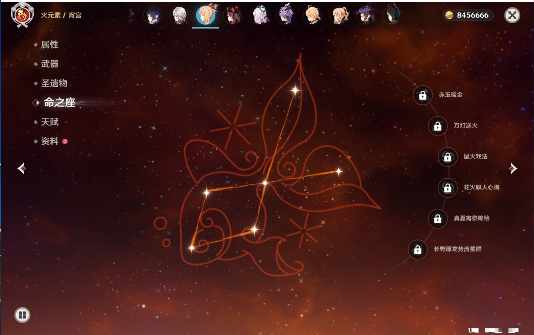Open the grid menu button
The image size is (534, 335).
(22, 315)
